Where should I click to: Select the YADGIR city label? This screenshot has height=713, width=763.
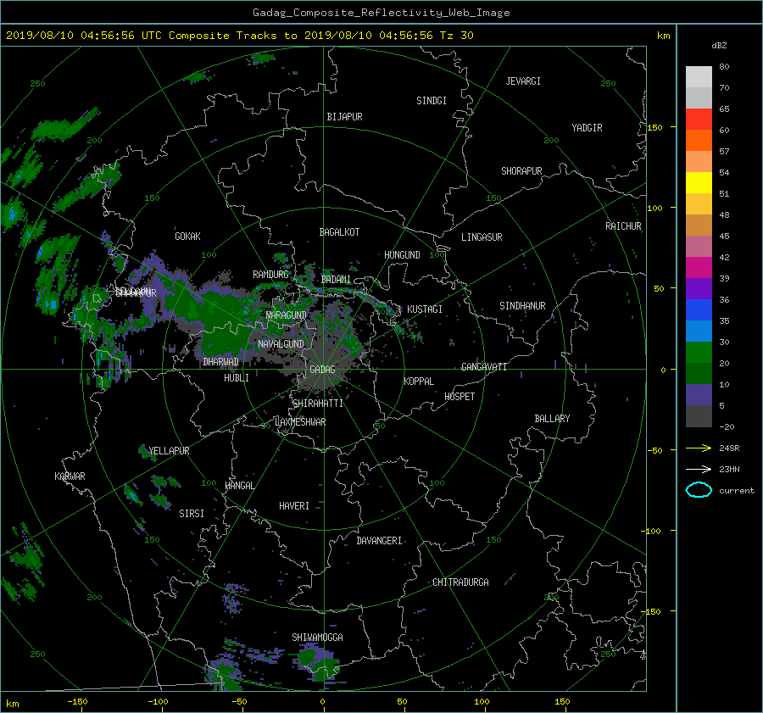[x=587, y=128]
